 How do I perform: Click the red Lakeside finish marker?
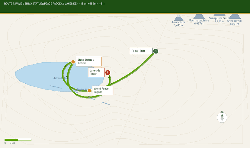click(108, 72)
